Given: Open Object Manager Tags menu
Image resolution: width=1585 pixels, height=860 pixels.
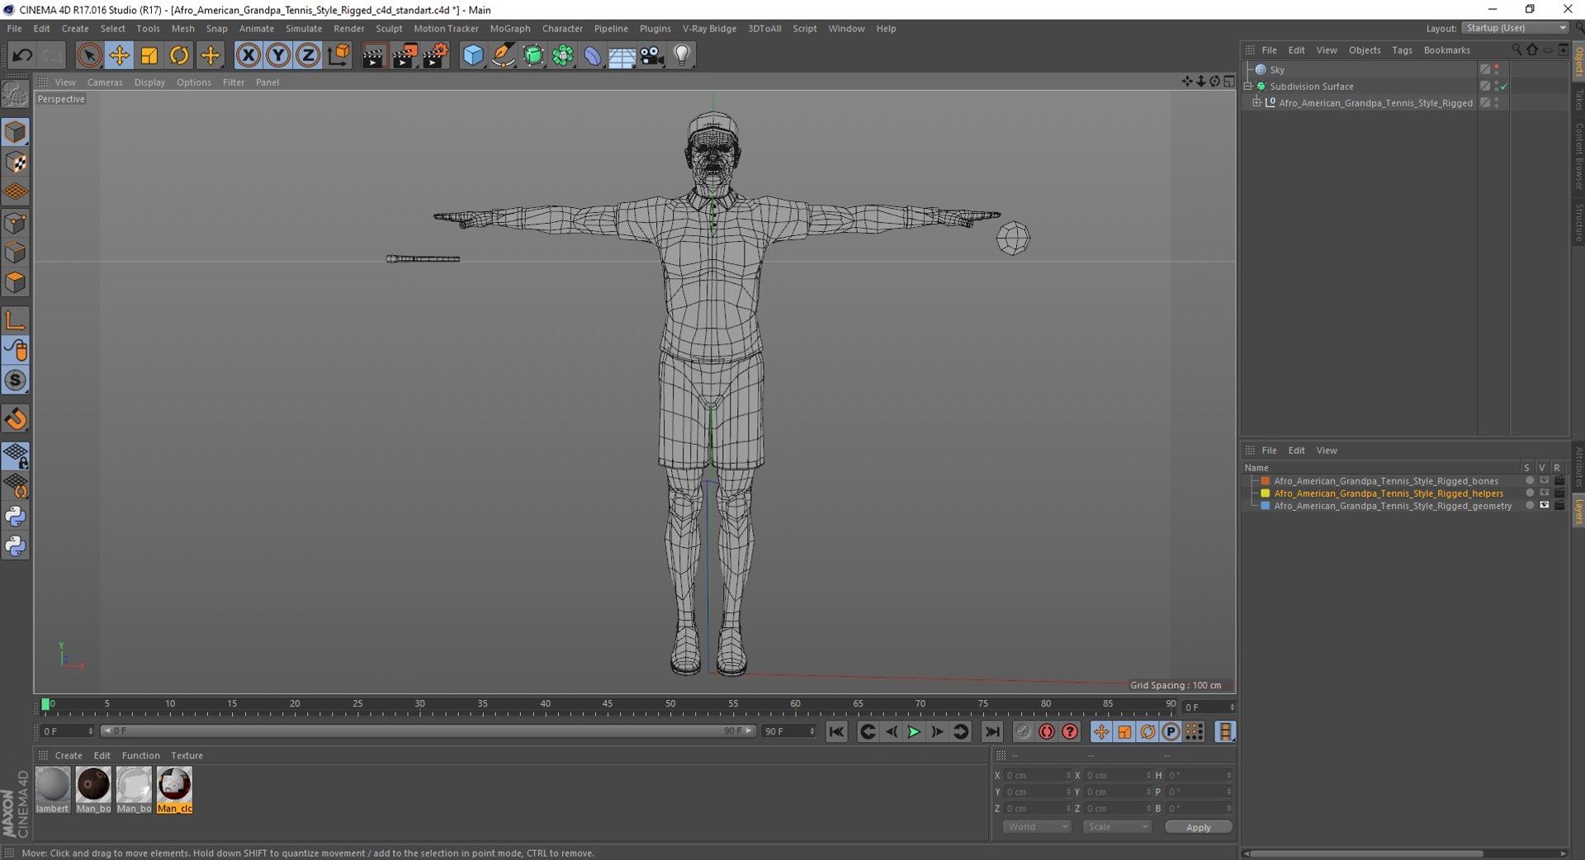Looking at the screenshot, I should coord(1402,50).
